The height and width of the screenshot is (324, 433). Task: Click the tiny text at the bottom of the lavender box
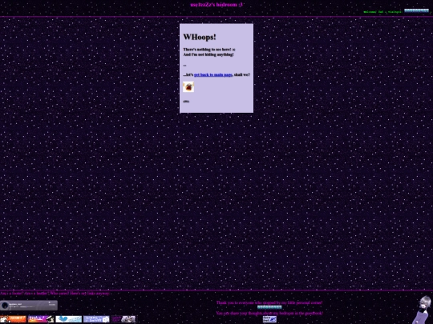(186, 102)
